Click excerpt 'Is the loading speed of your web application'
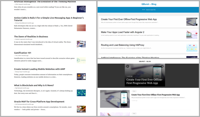200x117 pixels. click(x=130, y=35)
